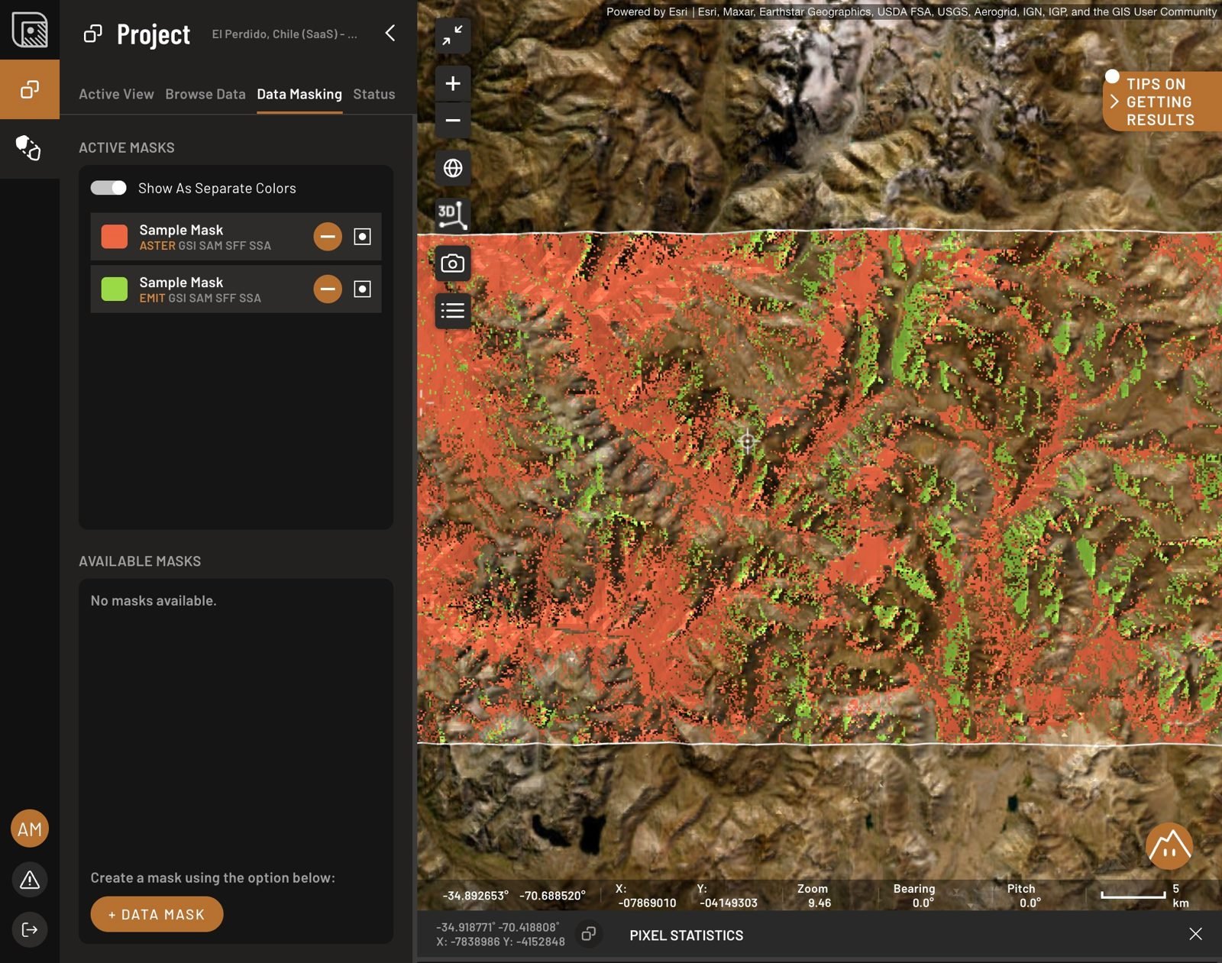The image size is (1222, 963).
Task: Click the globe basemap icon
Action: tap(453, 168)
